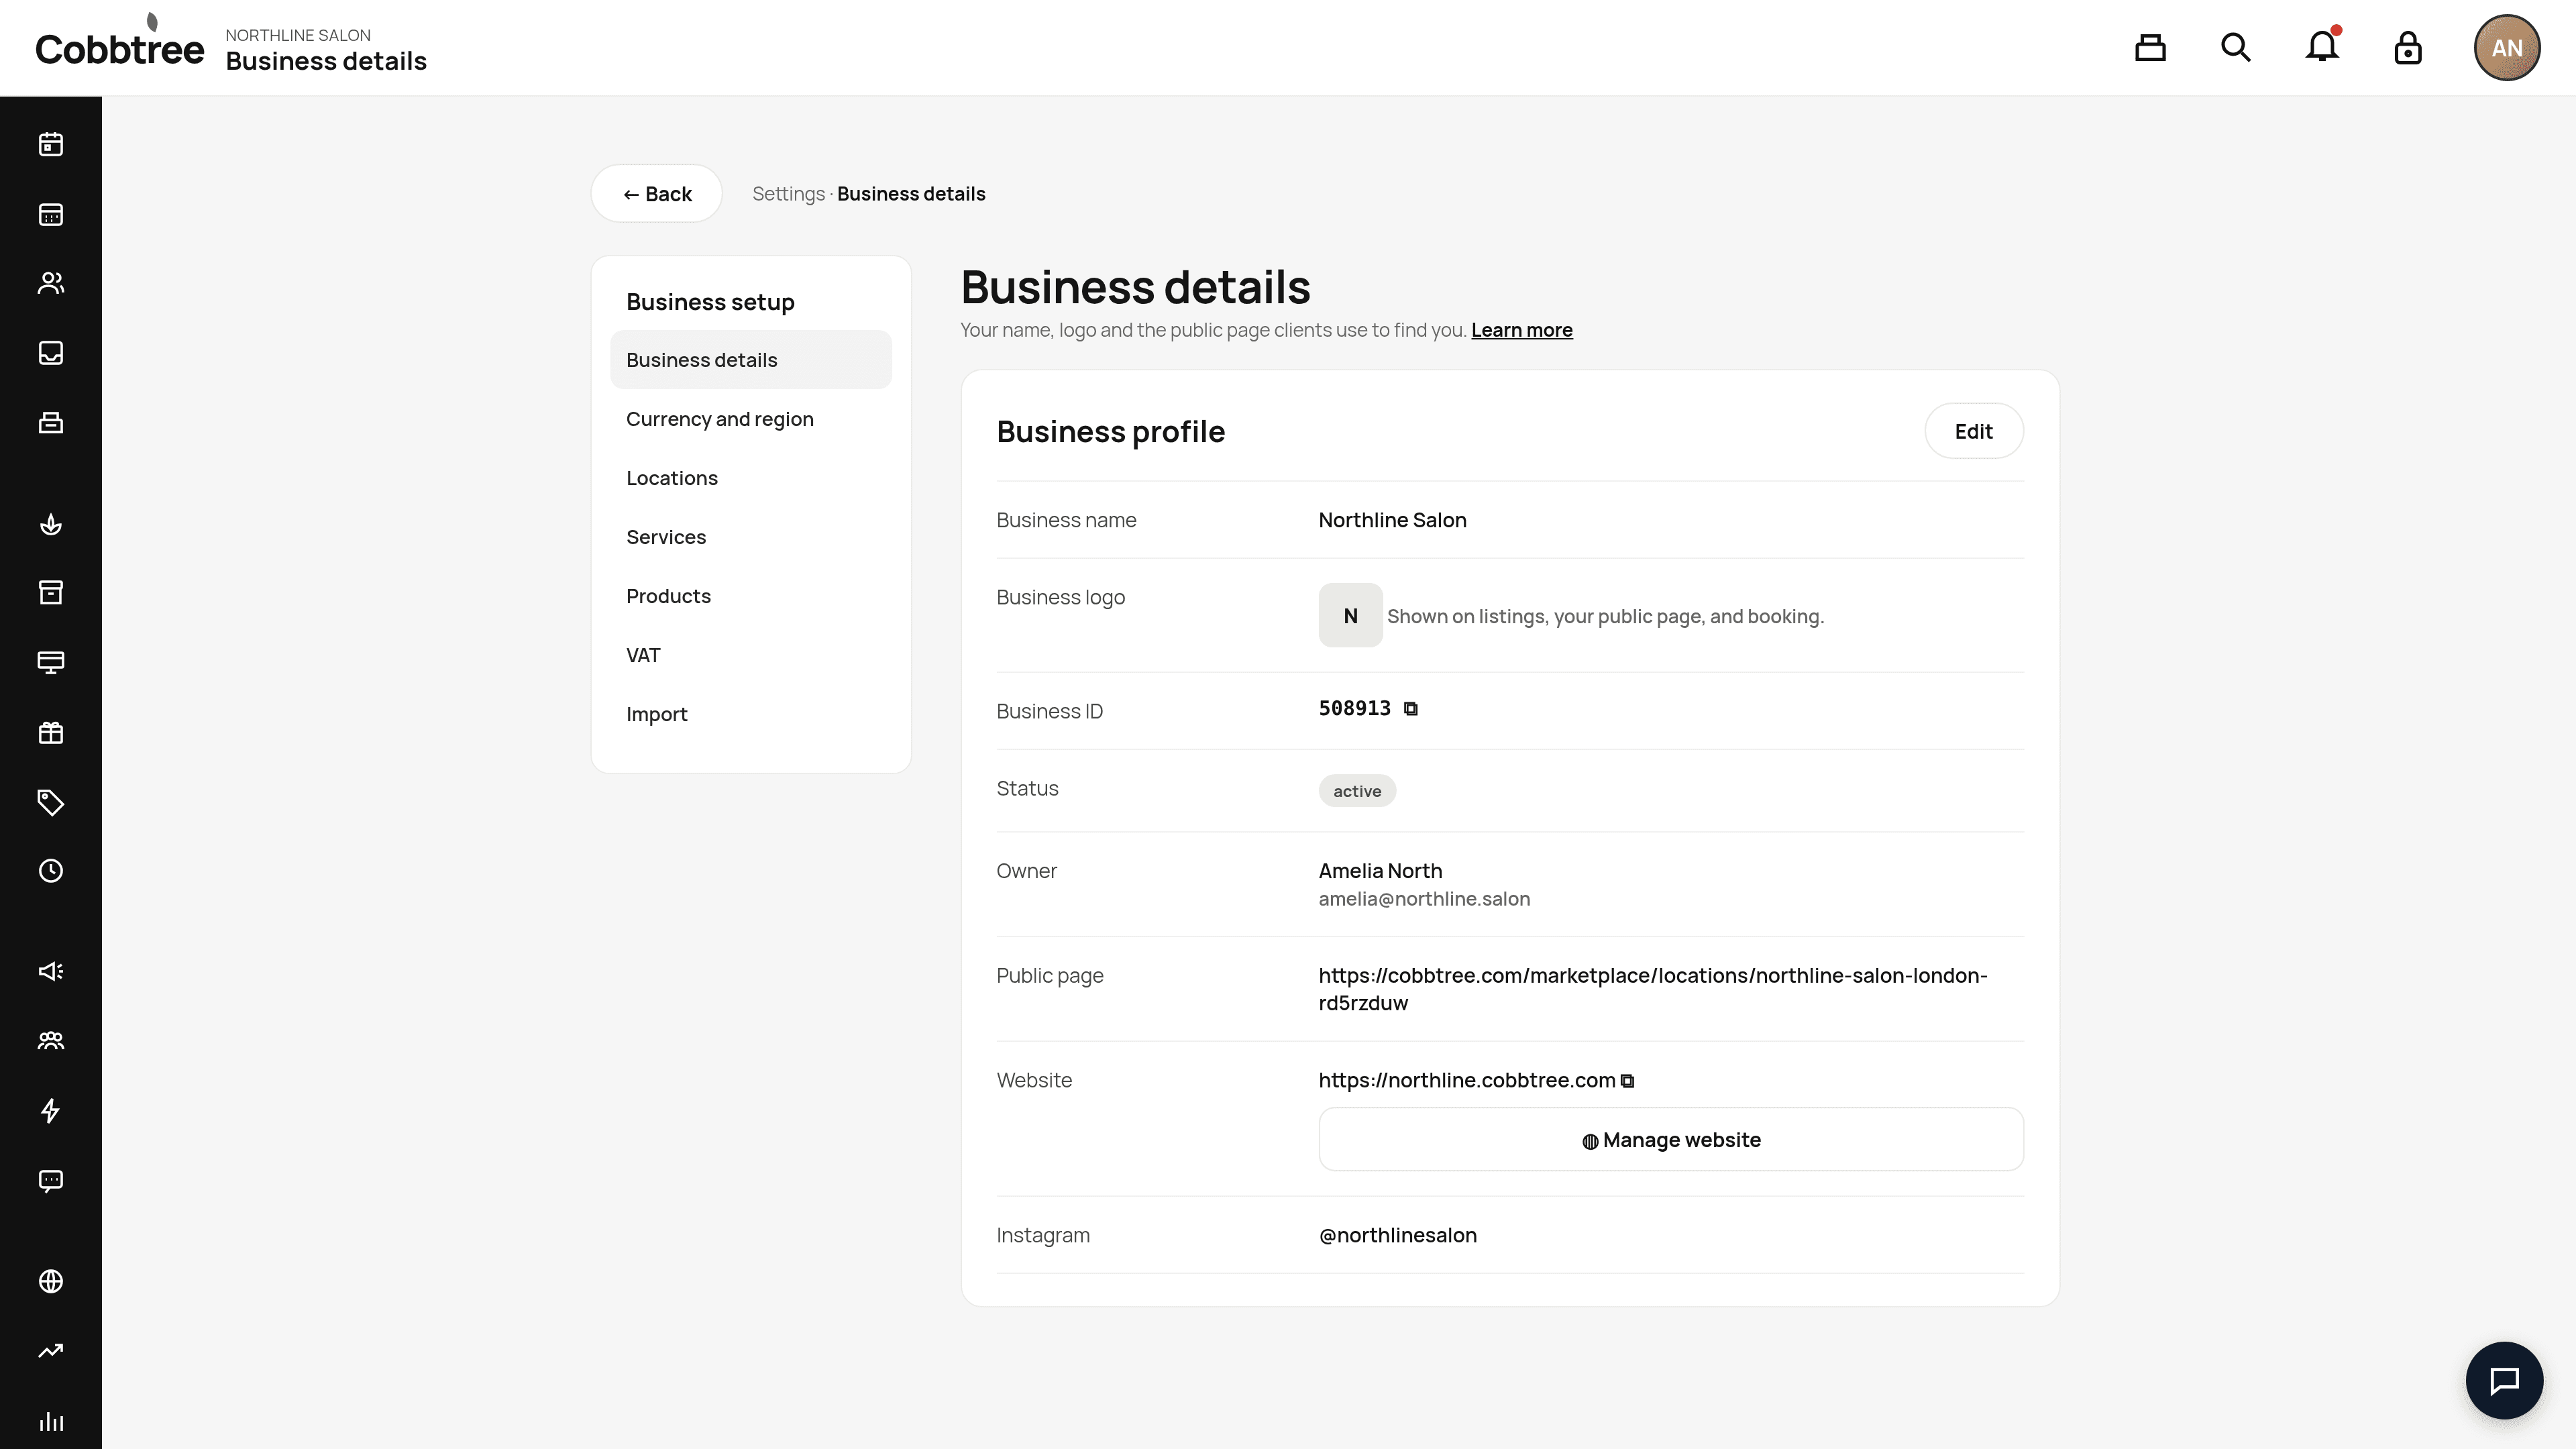Screen dimensions: 2576x1449
Task: Open notifications bell icon
Action: click(x=2322, y=46)
